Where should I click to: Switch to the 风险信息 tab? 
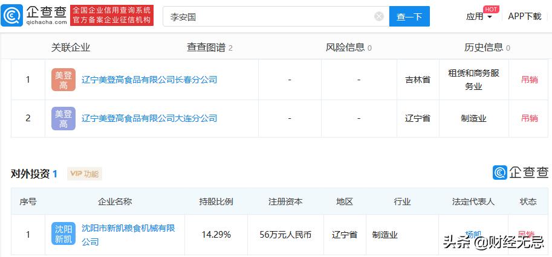coord(348,48)
